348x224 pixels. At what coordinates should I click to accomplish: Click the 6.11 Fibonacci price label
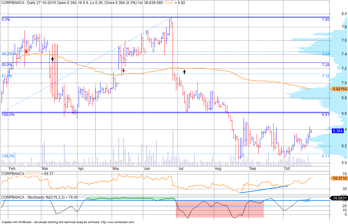[326, 156]
